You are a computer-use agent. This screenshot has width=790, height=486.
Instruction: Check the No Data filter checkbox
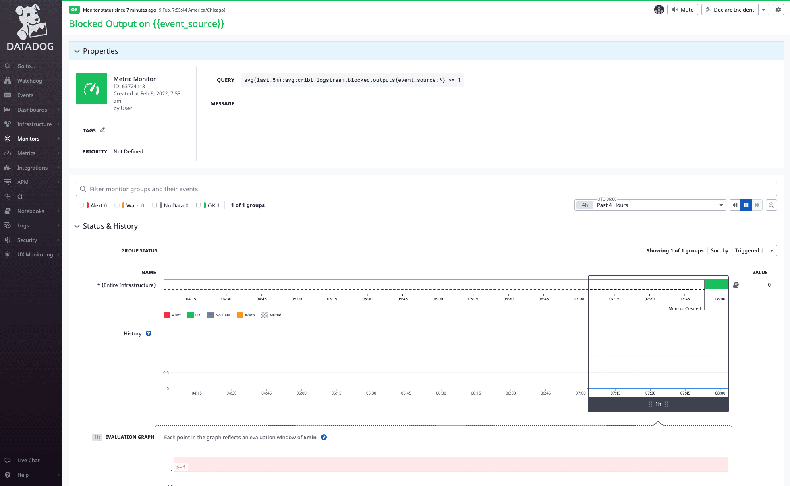click(x=154, y=205)
